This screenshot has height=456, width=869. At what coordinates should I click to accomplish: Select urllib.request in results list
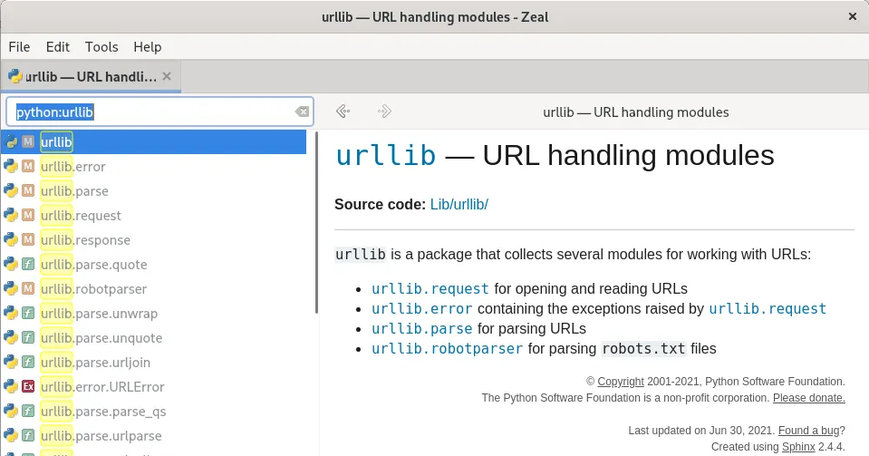pyautogui.click(x=153, y=215)
